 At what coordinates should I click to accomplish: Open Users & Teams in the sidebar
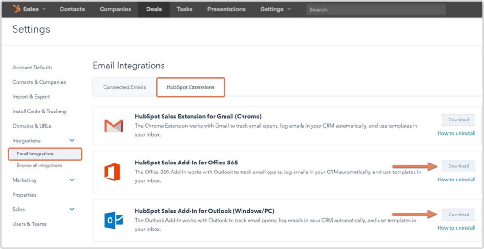coord(29,224)
